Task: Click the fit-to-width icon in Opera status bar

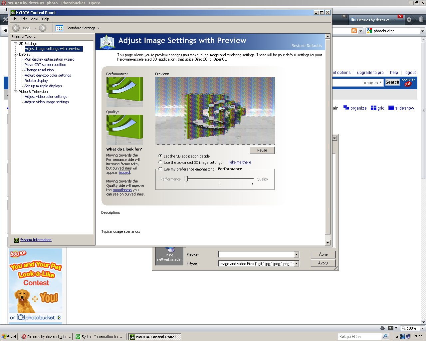Action: 383,328
